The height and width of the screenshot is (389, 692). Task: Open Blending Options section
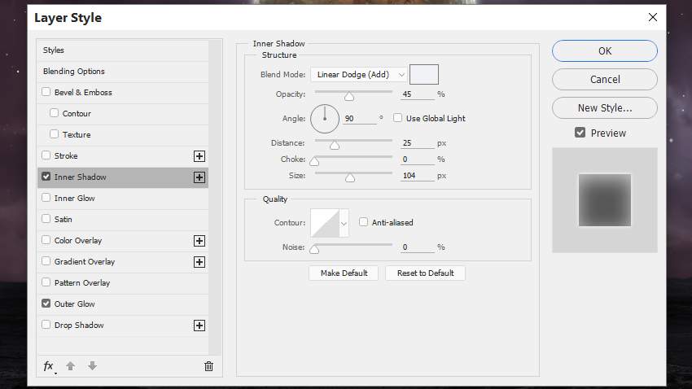click(x=123, y=72)
